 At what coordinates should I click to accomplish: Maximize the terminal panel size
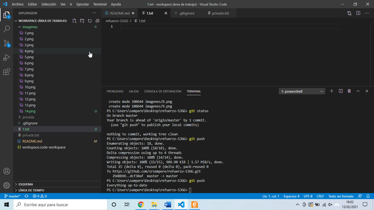(x=358, y=91)
